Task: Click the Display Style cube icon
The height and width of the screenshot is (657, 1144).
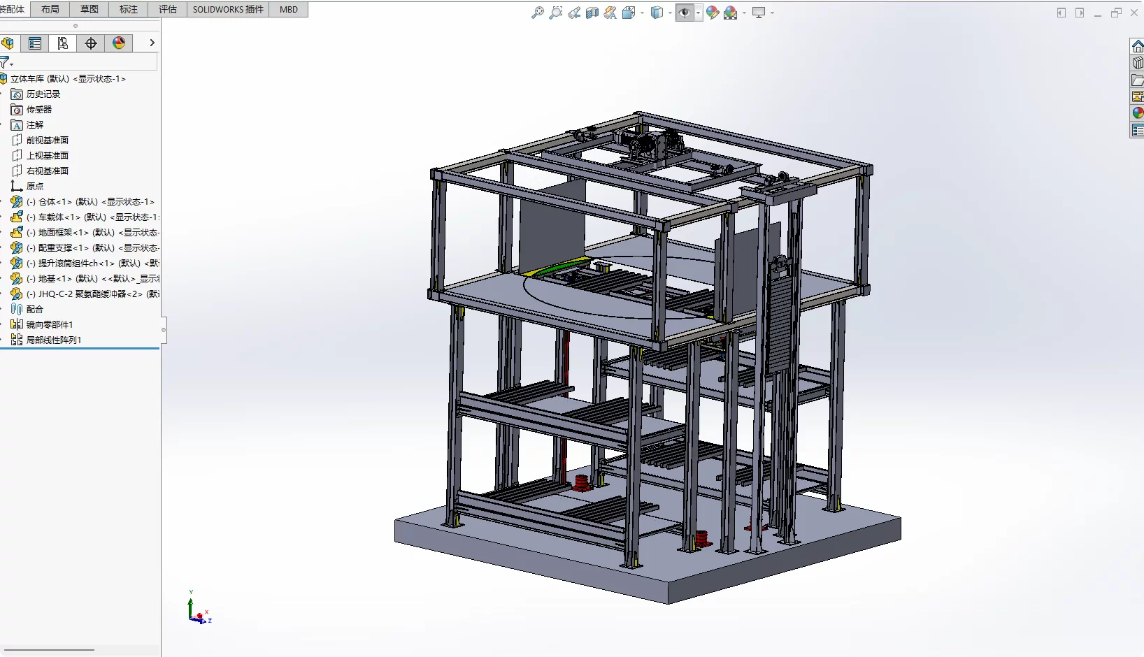Action: [657, 13]
